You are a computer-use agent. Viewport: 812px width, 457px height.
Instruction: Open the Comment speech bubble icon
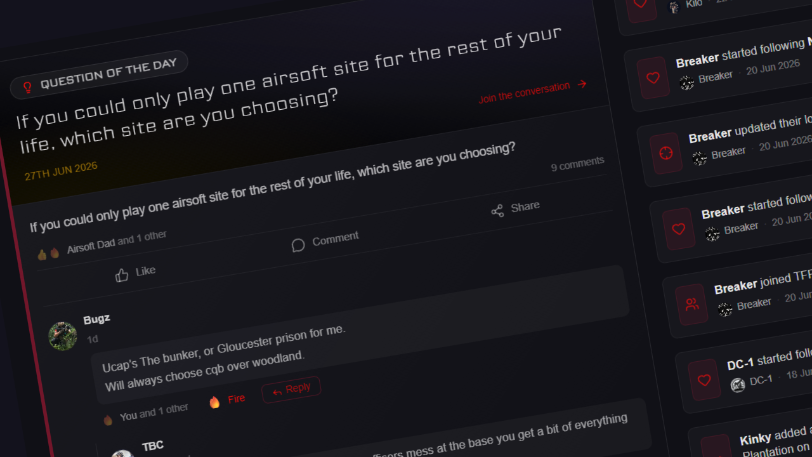tap(298, 245)
